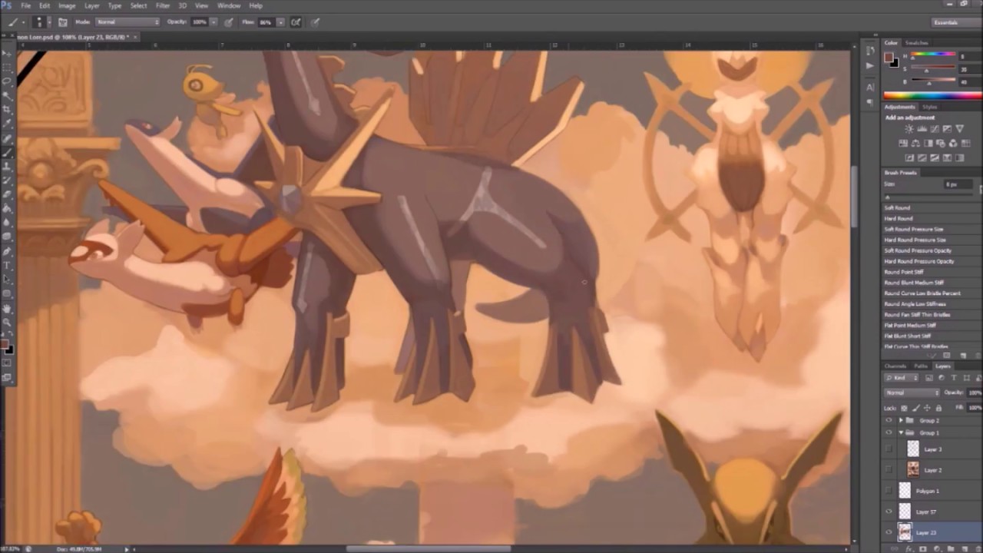Open the Opacity slider dropdown arrow

coord(213,22)
